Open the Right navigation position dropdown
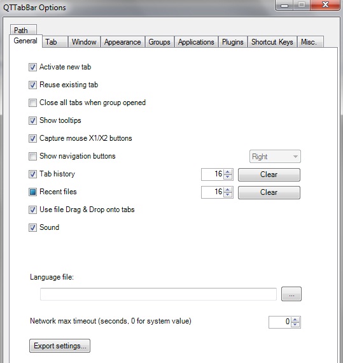 (275, 157)
